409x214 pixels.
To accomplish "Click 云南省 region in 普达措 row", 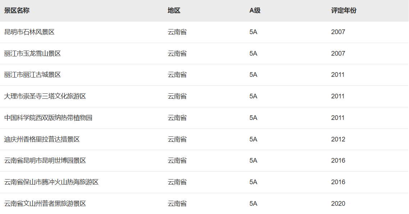I will click(177, 139).
